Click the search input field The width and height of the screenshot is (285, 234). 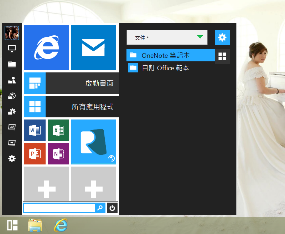[x=59, y=208]
